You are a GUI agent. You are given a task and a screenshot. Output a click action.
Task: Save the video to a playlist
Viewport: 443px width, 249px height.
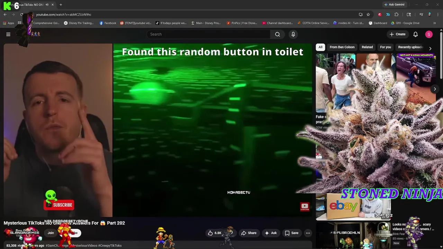point(291,233)
